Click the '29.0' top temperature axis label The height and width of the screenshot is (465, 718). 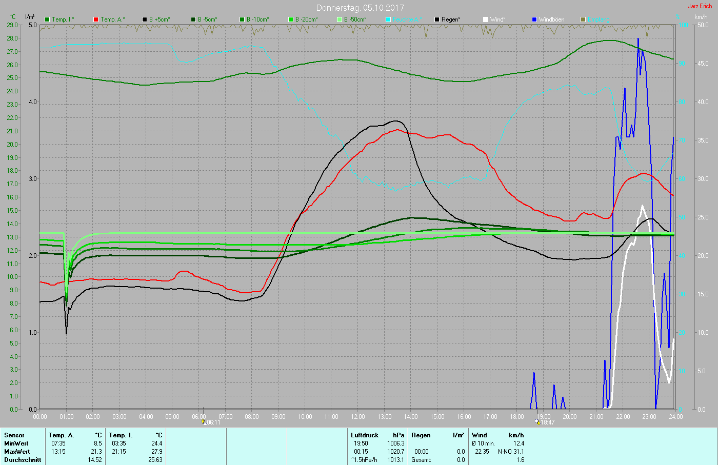13,25
